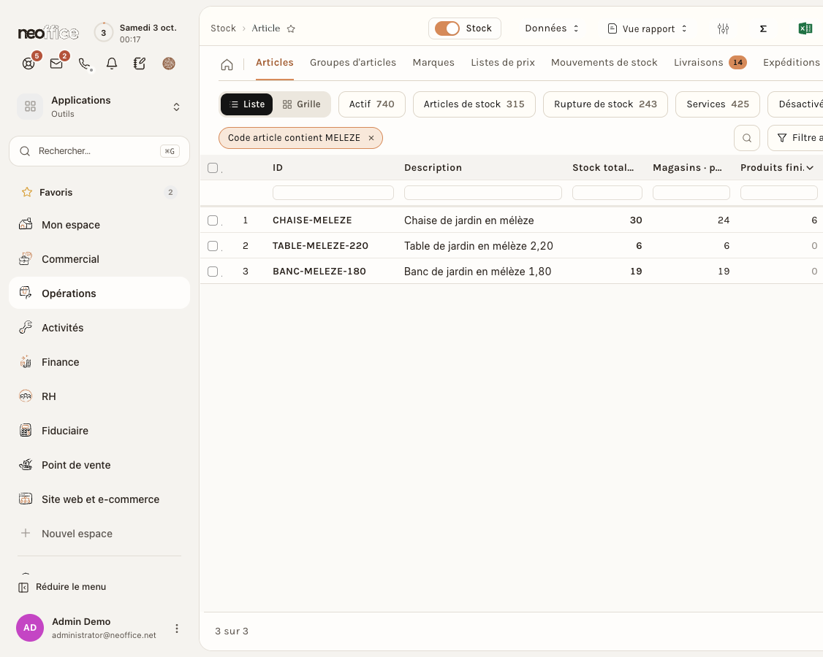This screenshot has width=823, height=657.
Task: Open the support lifebuoy icon with badge 5
Action: pyautogui.click(x=29, y=64)
